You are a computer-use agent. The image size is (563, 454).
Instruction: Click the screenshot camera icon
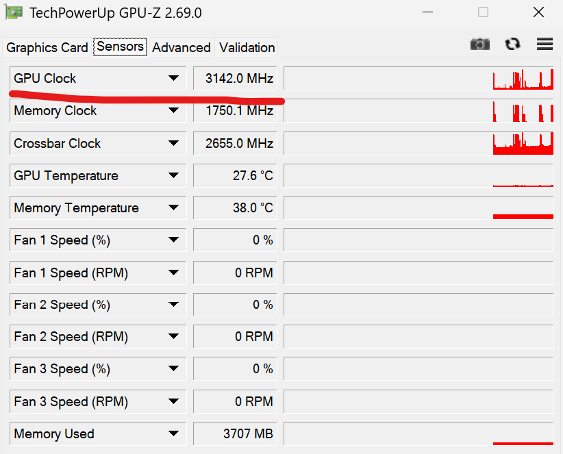(x=480, y=44)
